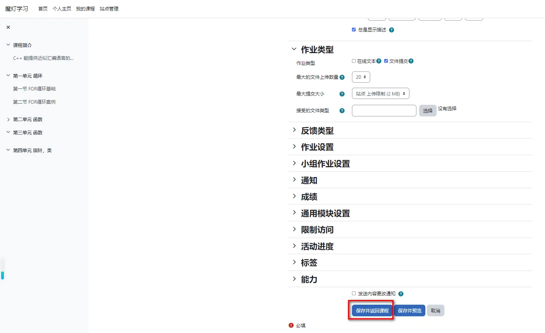Screen dimensions: 545x333
Task: Collapse 第三单元 函数 in sidebar
Action: pos(8,132)
